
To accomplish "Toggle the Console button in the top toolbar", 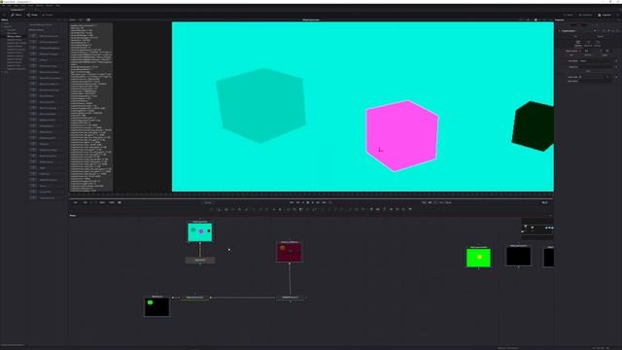I will point(48,15).
